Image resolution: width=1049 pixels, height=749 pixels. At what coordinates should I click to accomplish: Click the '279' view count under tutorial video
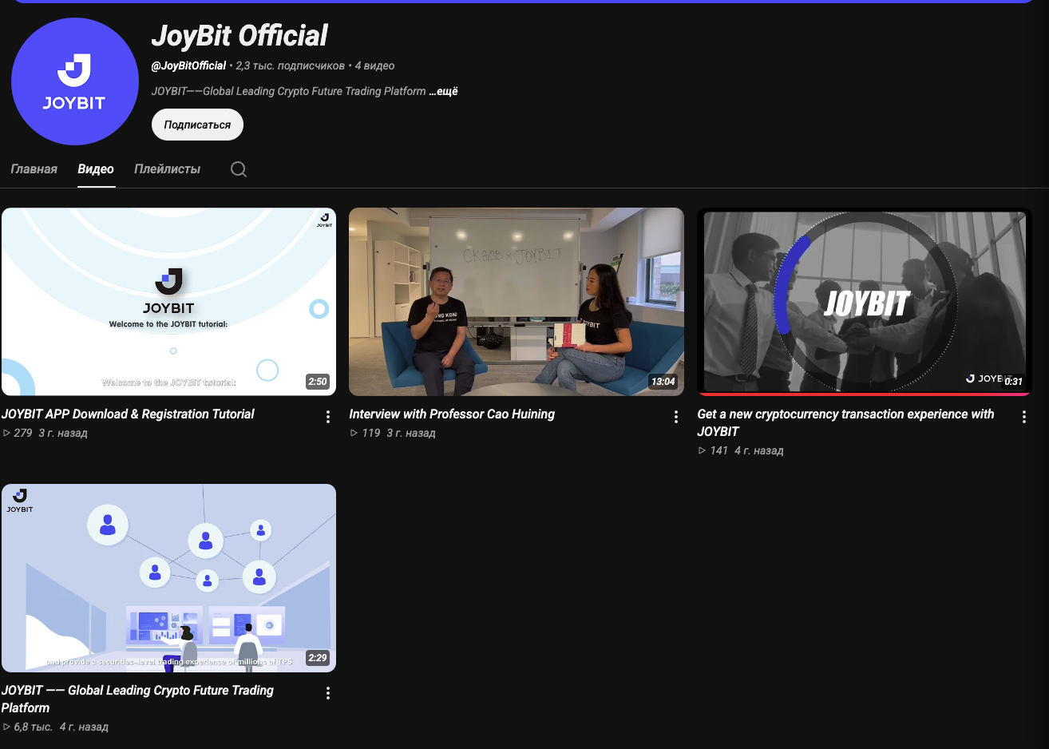[x=23, y=433]
